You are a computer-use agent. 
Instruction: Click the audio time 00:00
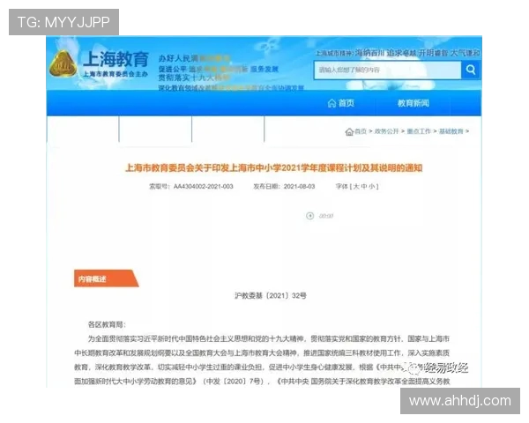tap(326, 216)
